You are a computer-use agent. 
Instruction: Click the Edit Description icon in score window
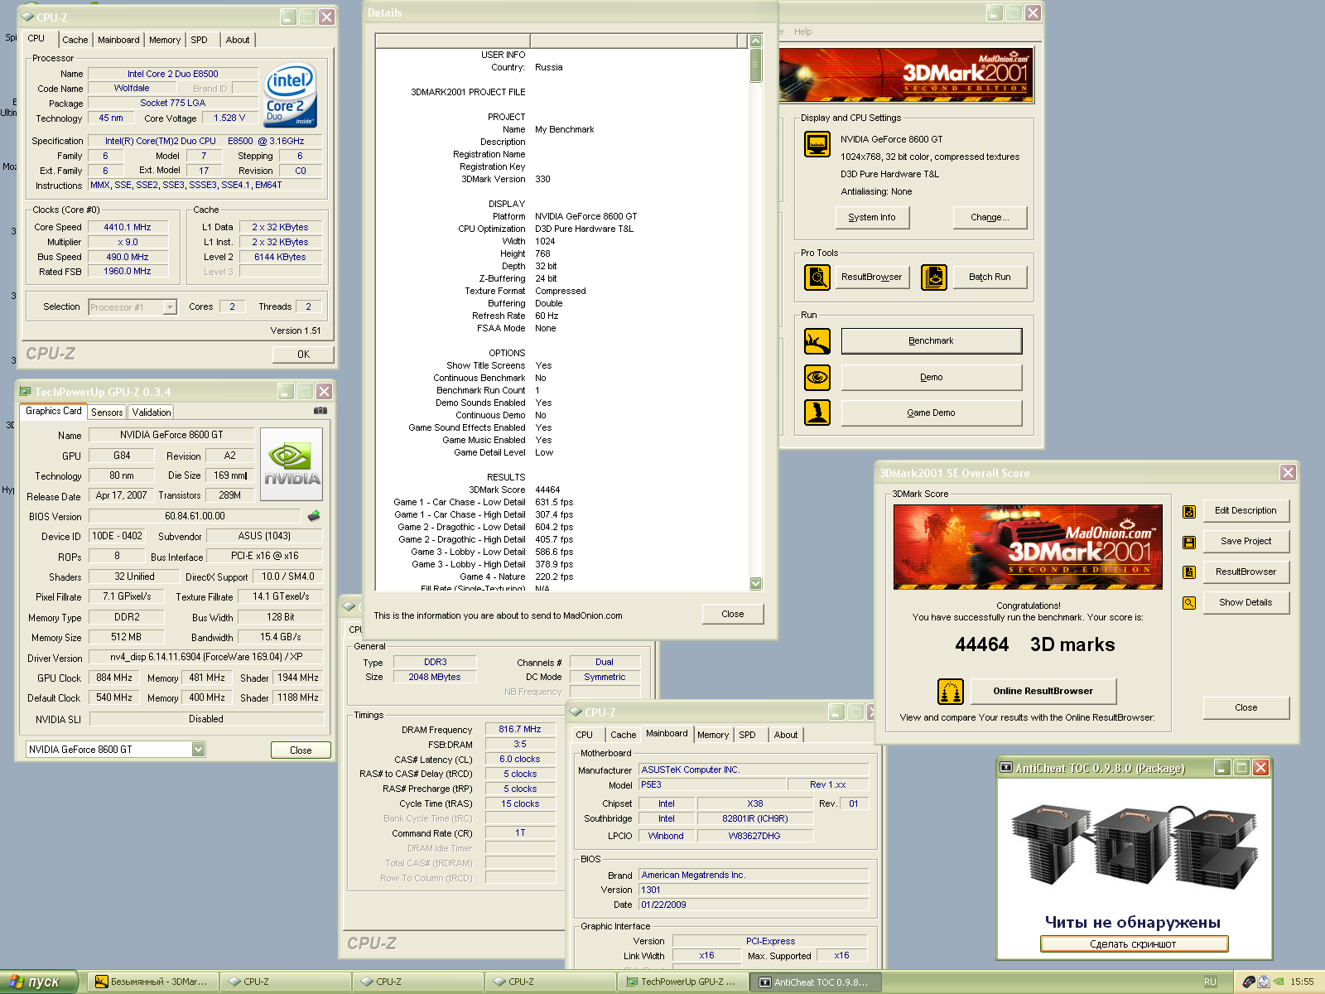pyautogui.click(x=1189, y=511)
